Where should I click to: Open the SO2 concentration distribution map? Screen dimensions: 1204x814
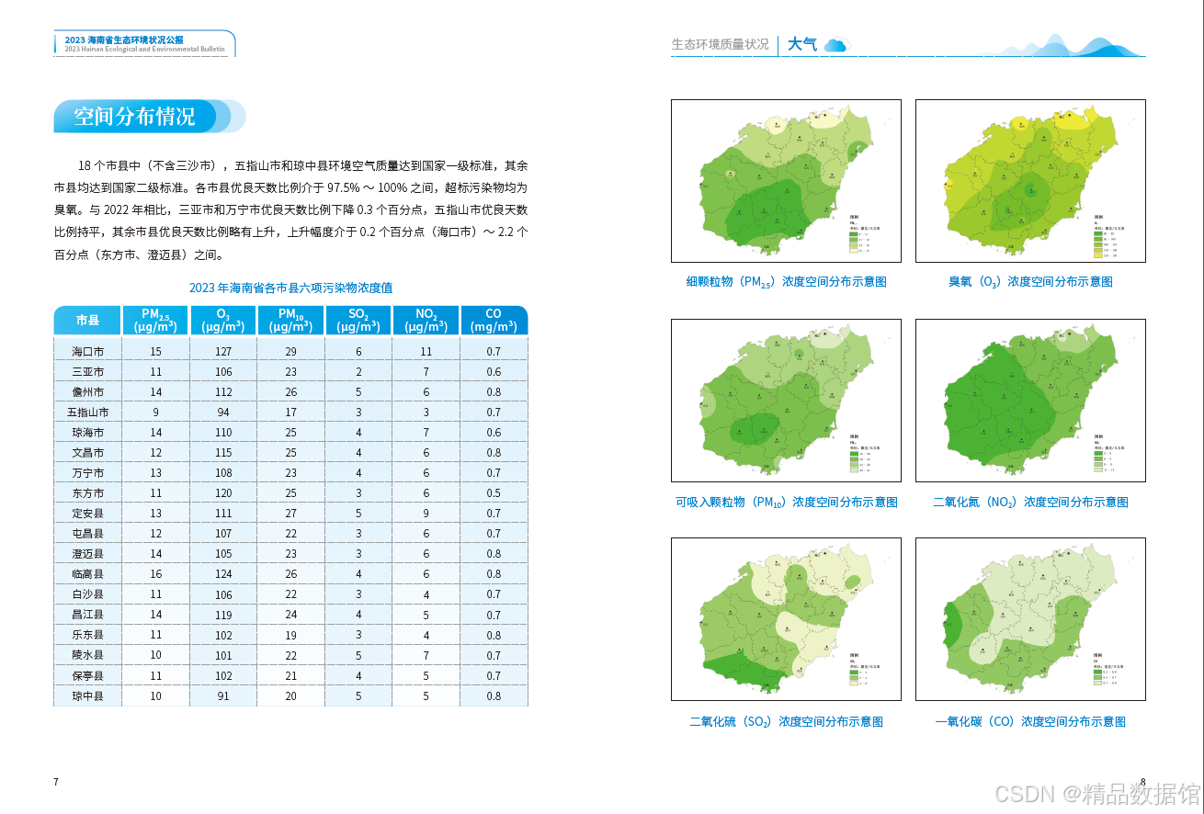(x=786, y=619)
